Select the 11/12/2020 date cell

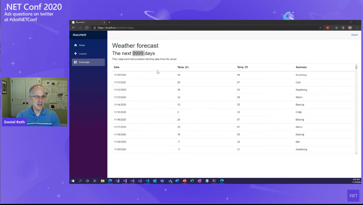pyautogui.click(x=120, y=90)
